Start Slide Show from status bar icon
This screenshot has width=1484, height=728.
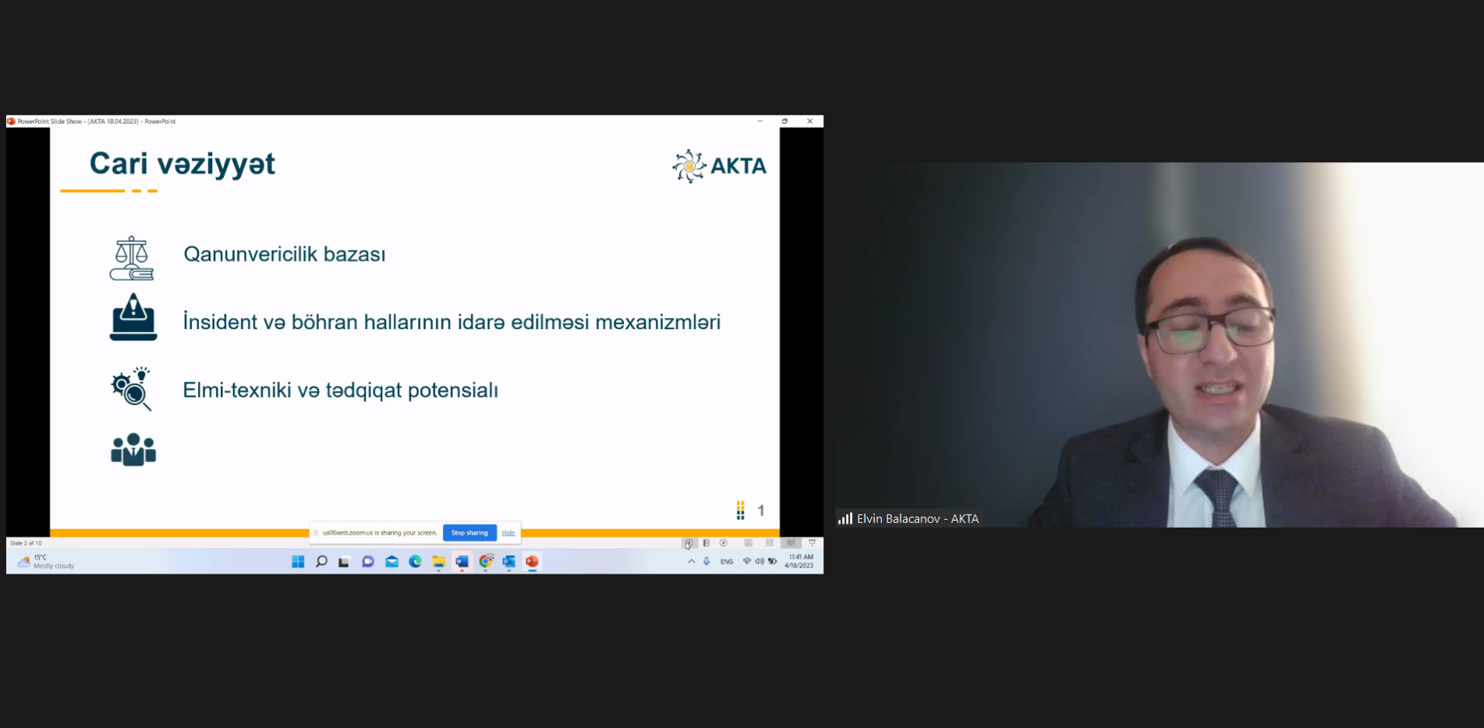click(x=812, y=543)
